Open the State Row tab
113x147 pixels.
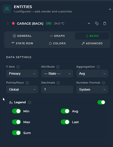22,44
